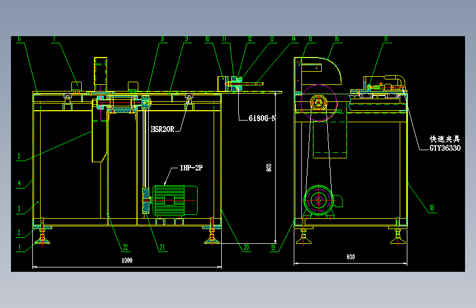Select part callout number 20
Image resolution: width=476 pixels, height=308 pixels.
coord(246,247)
